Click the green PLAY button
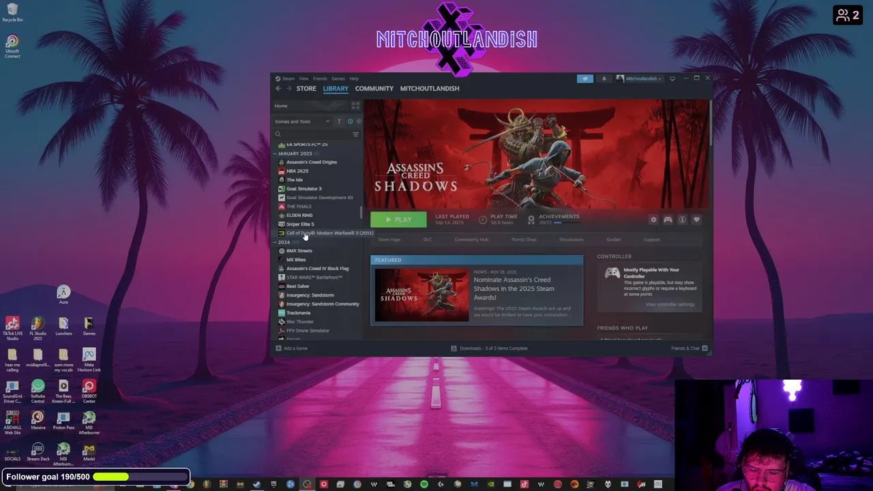 click(x=398, y=220)
